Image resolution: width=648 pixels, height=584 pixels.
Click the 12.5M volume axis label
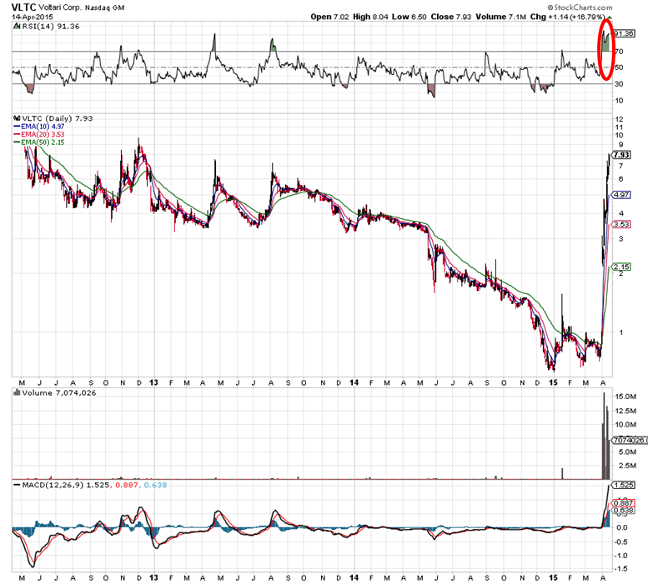(625, 411)
